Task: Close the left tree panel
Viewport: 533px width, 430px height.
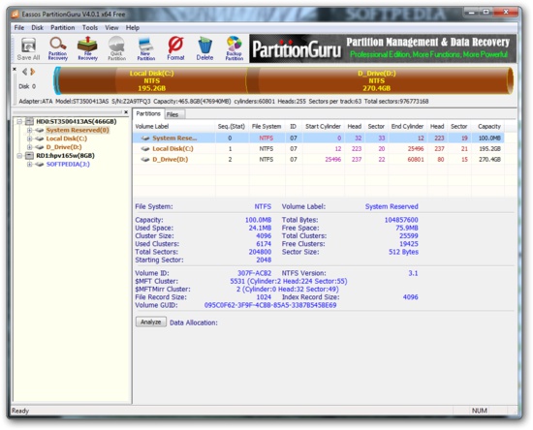Action: pyautogui.click(x=126, y=111)
